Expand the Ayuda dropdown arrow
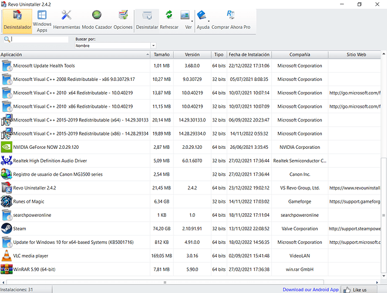 [208, 21]
